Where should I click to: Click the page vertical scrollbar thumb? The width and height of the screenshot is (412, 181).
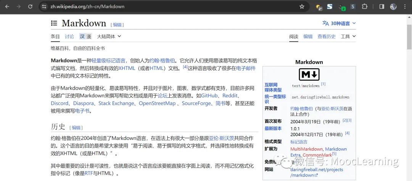(409, 37)
